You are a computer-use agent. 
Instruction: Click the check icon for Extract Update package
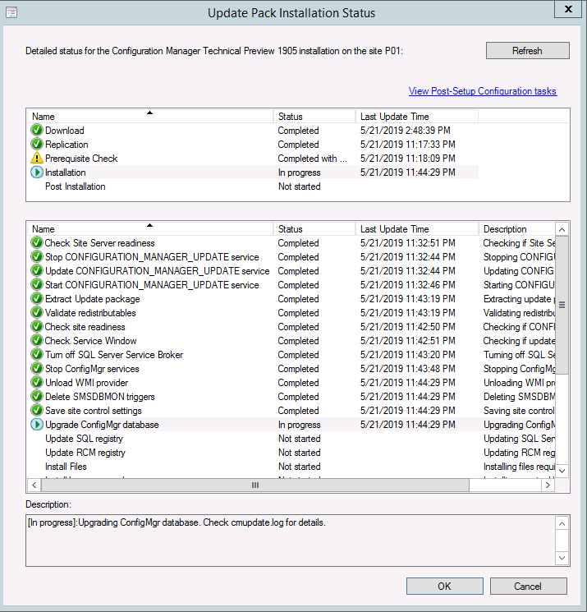point(37,298)
